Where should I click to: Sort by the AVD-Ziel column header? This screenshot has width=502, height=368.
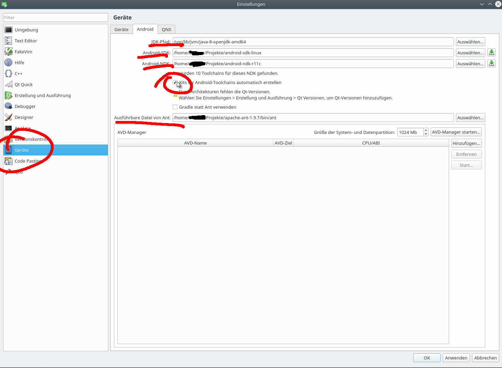pyautogui.click(x=283, y=143)
